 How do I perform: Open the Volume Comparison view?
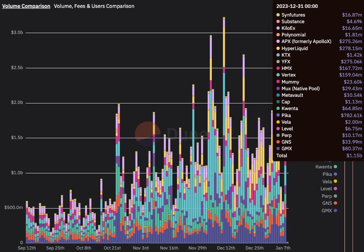click(25, 6)
